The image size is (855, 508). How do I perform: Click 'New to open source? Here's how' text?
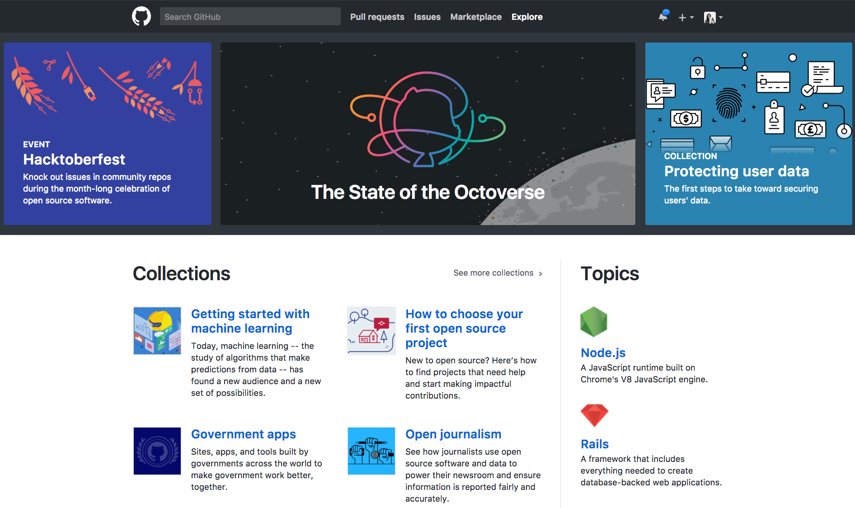coord(471,360)
